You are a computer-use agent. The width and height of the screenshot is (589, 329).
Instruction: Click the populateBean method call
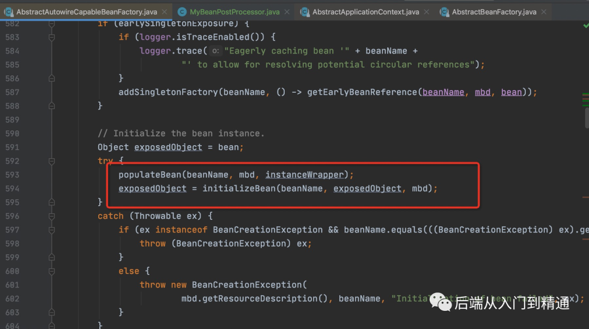(150, 175)
